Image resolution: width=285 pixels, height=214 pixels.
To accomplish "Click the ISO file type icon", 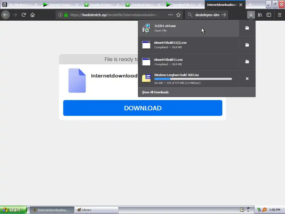I will (x=146, y=78).
